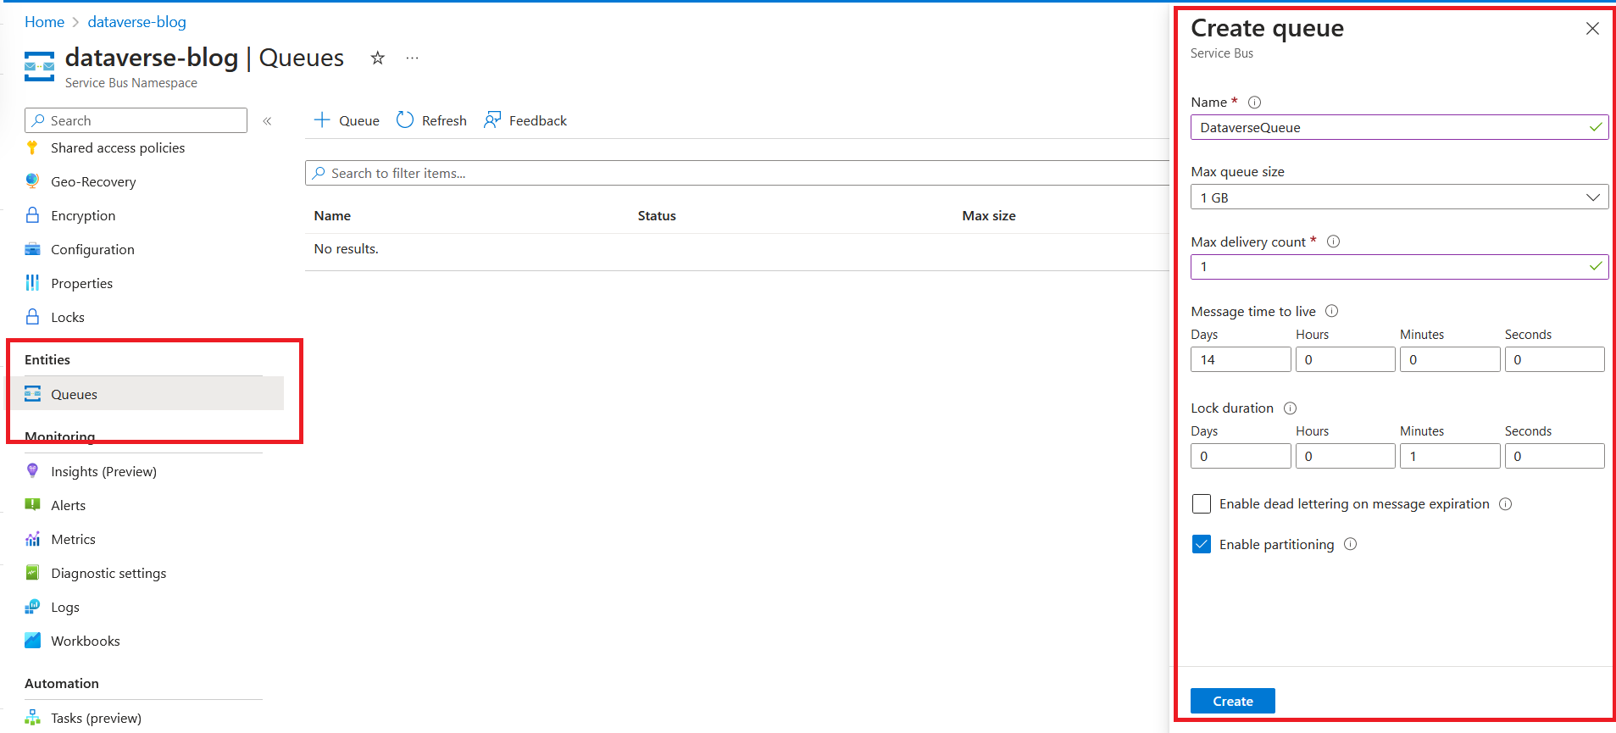This screenshot has width=1616, height=733.
Task: Click the info icon next to dead lettering option
Action: (x=1505, y=504)
